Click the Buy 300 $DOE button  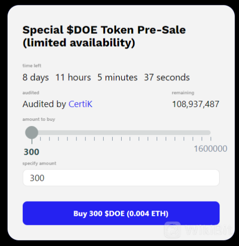(x=121, y=213)
